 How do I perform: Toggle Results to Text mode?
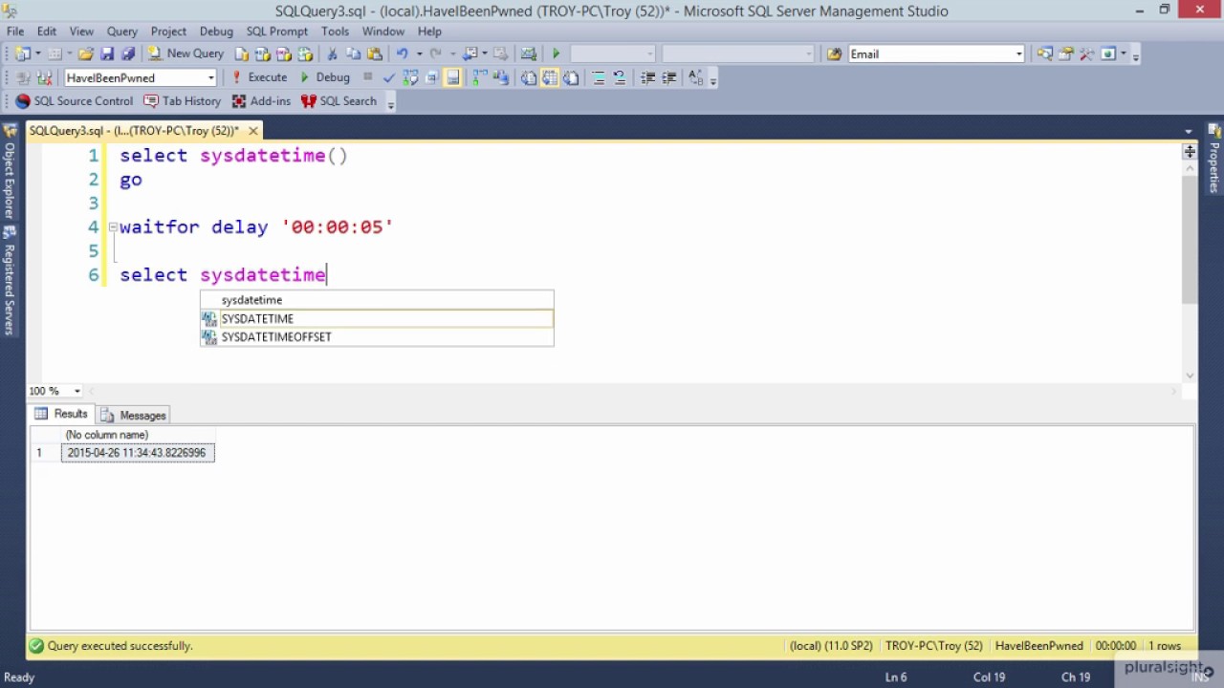point(529,77)
